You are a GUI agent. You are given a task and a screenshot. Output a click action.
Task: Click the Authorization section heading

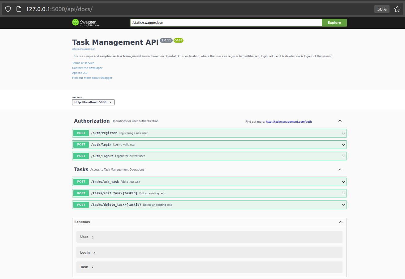(92, 121)
